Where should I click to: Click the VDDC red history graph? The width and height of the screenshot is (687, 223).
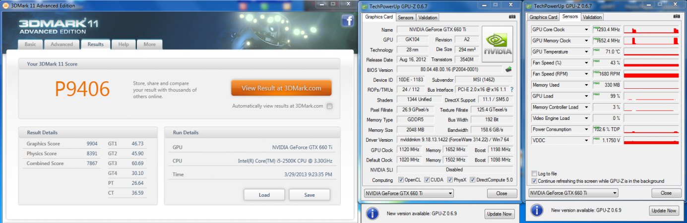click(x=651, y=141)
